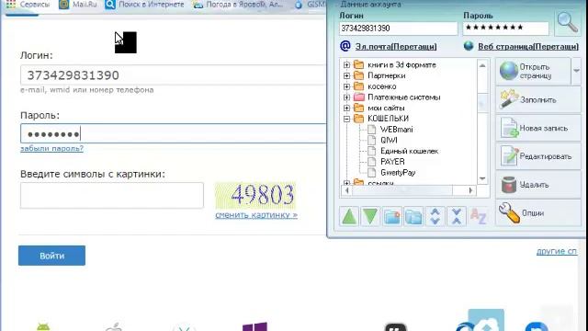Select the Платежные системы folder row
The width and height of the screenshot is (588, 331).
tap(403, 97)
